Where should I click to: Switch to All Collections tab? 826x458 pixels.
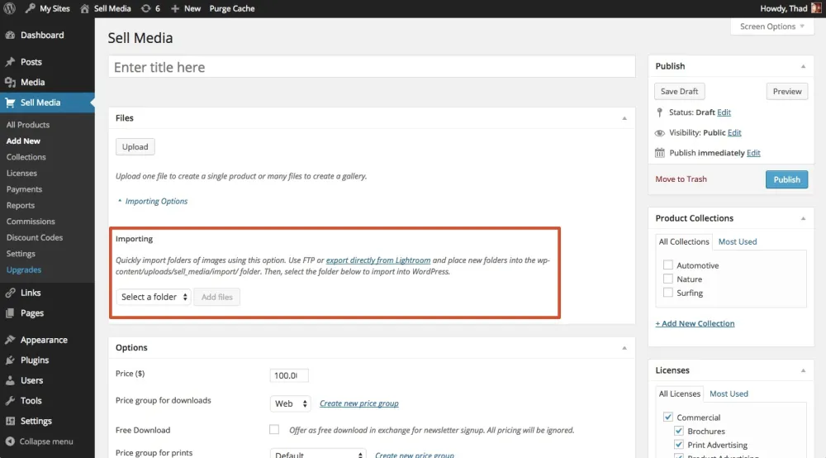point(684,241)
